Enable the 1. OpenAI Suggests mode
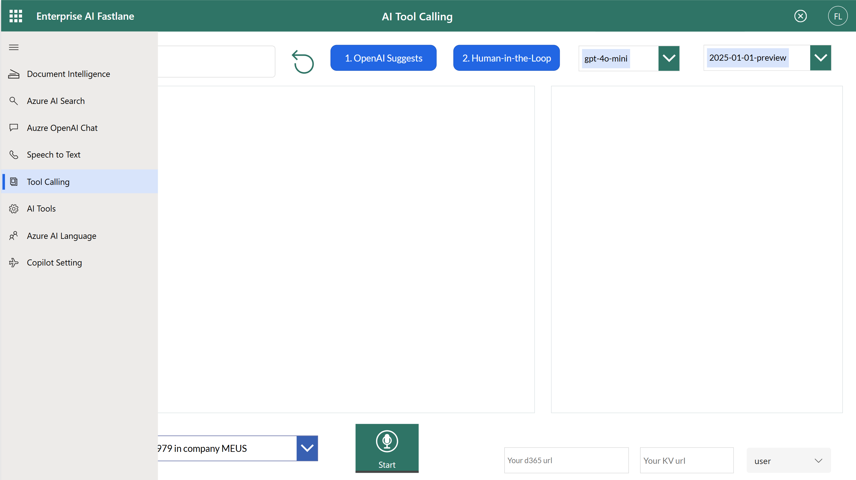 point(384,57)
